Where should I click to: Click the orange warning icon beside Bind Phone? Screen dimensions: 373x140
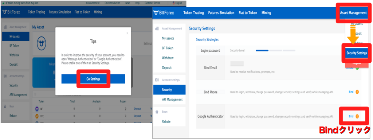[357, 92]
